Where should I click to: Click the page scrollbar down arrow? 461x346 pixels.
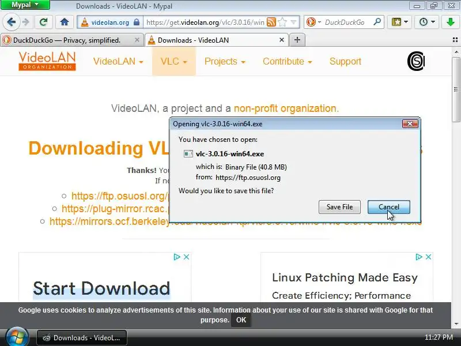456,324
